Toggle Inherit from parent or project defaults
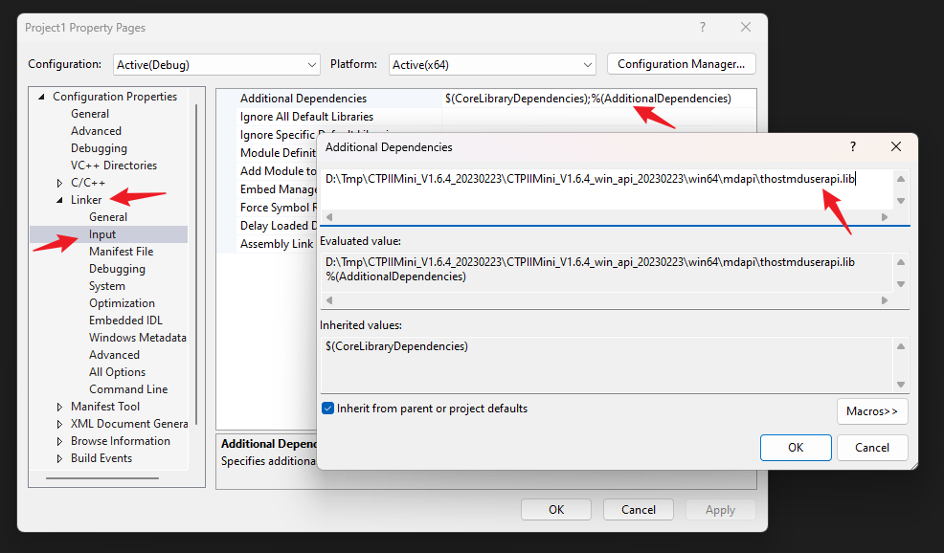This screenshot has width=944, height=553. pos(327,409)
